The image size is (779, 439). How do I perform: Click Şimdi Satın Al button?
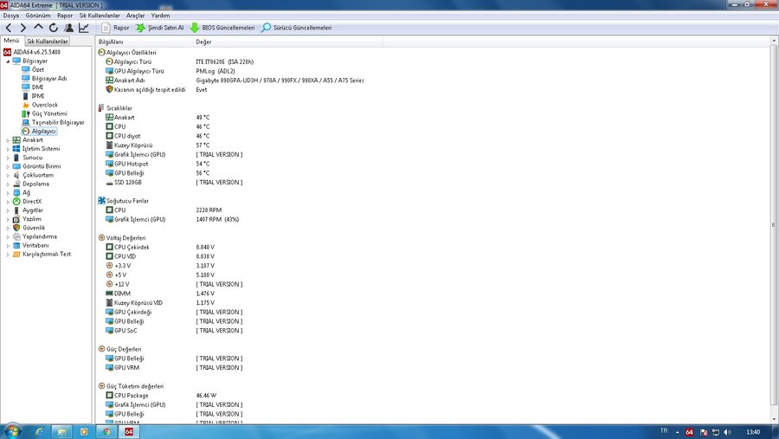coord(160,28)
